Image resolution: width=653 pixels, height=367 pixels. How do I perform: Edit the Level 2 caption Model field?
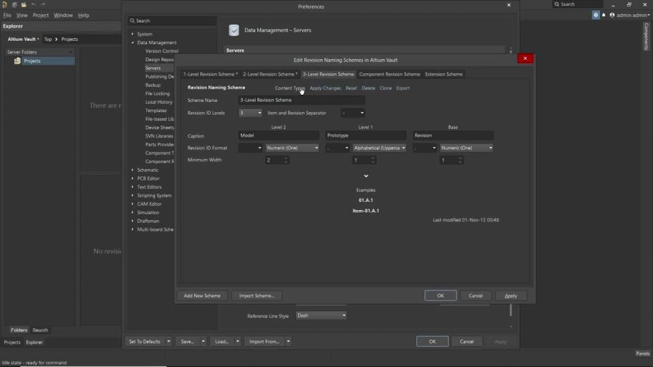click(279, 135)
